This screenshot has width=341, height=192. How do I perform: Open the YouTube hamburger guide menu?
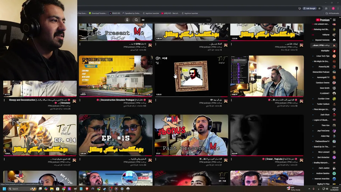pos(334,20)
